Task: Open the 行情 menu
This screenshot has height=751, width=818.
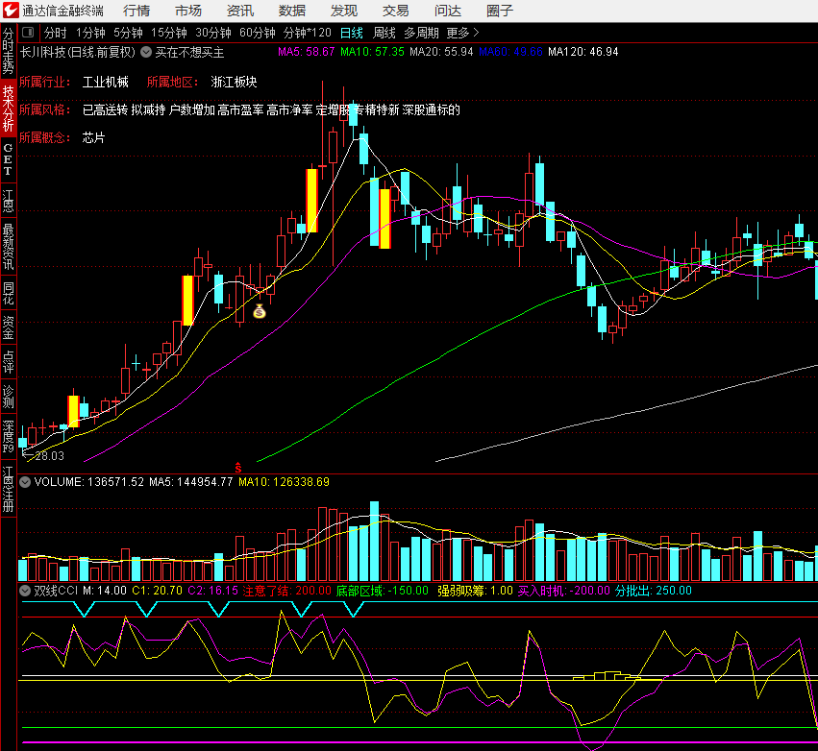Action: click(x=136, y=11)
